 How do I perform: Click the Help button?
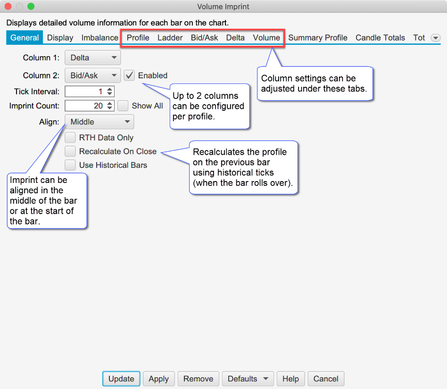coord(290,379)
